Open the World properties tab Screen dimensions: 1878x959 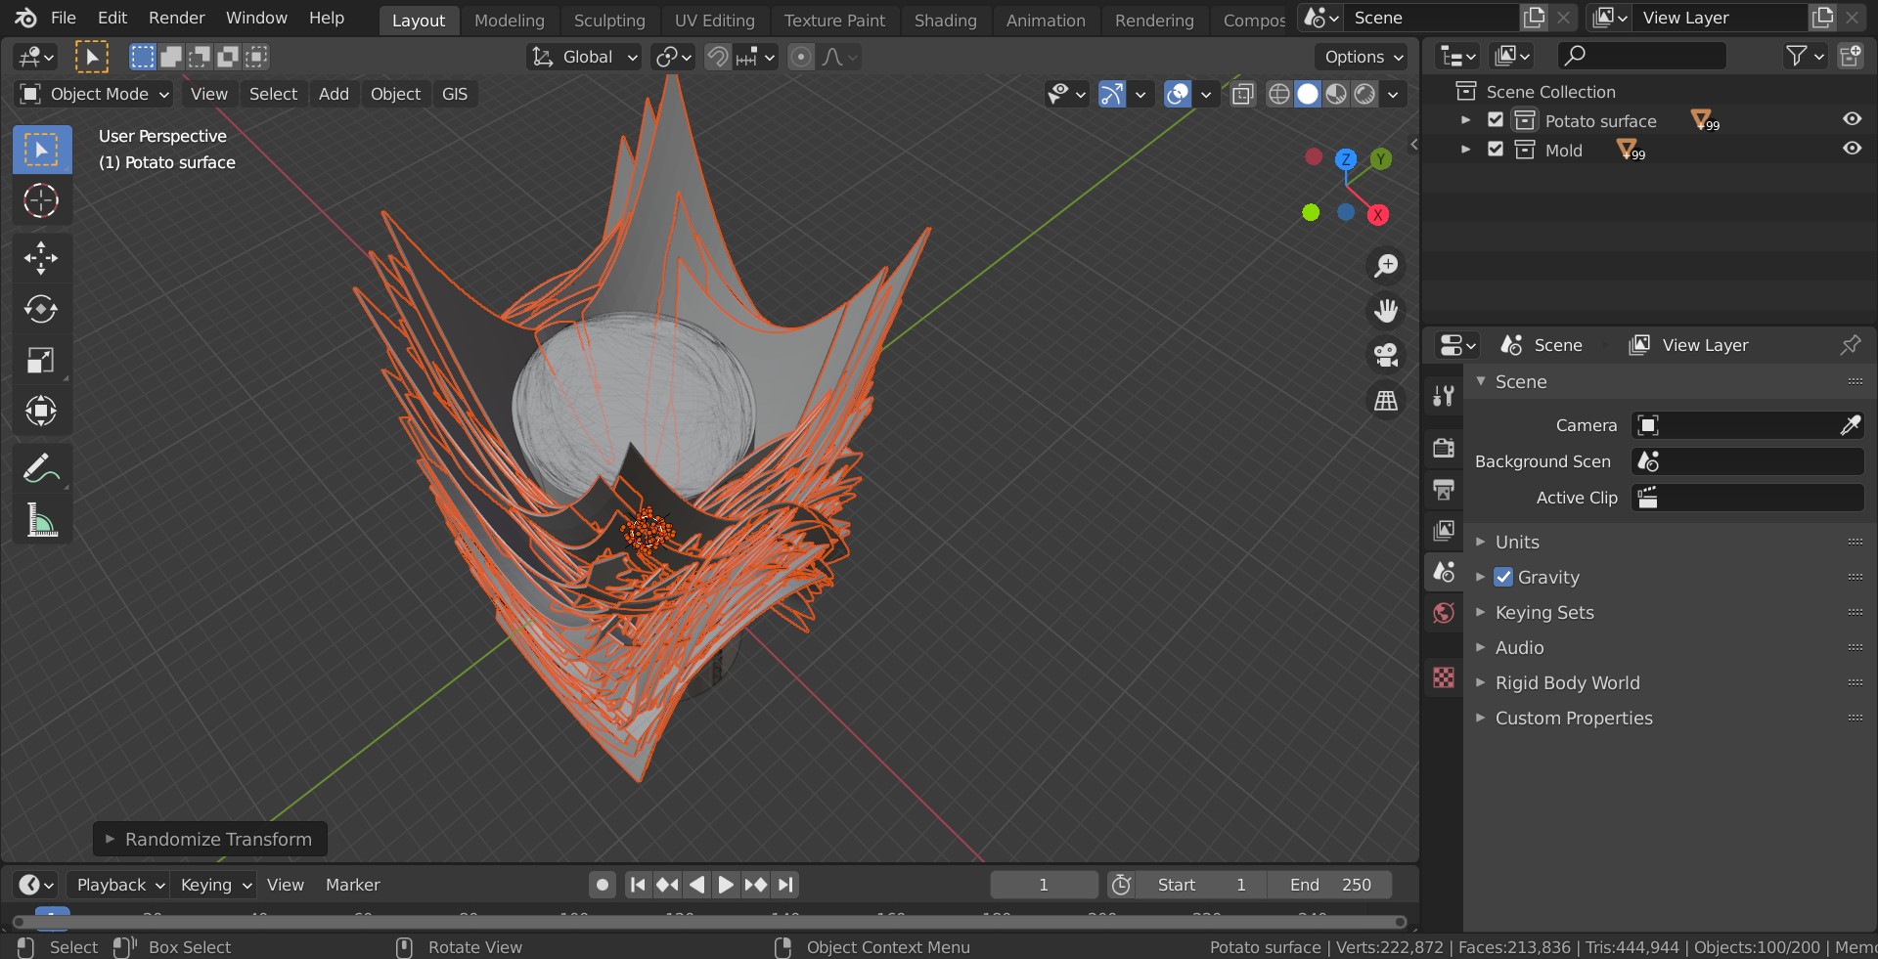click(x=1444, y=614)
